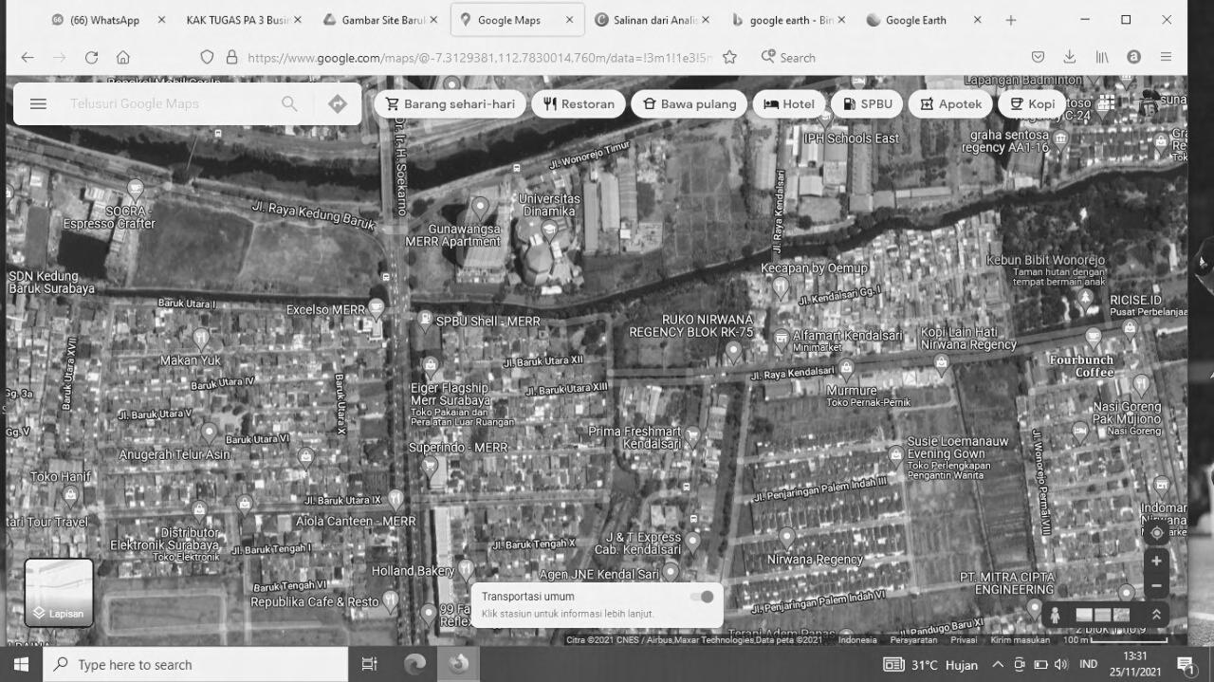
Task: Select SPBU Shell - MERR marker
Action: [x=425, y=320]
